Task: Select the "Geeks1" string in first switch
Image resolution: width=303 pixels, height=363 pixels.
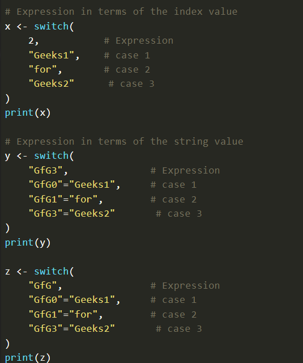Action: pyautogui.click(x=52, y=56)
